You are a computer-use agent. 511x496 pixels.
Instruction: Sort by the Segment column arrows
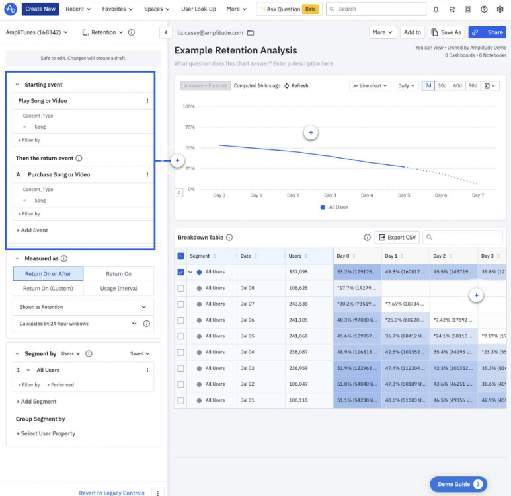pyautogui.click(x=214, y=256)
